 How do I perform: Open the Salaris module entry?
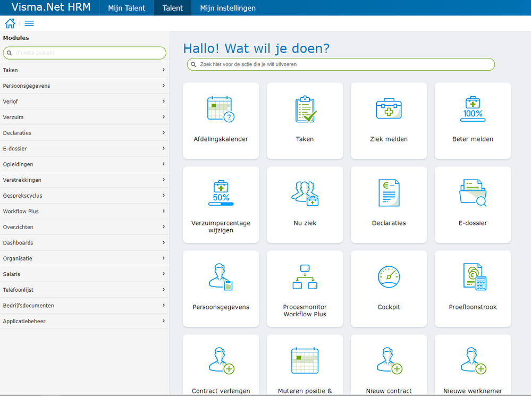(x=85, y=274)
